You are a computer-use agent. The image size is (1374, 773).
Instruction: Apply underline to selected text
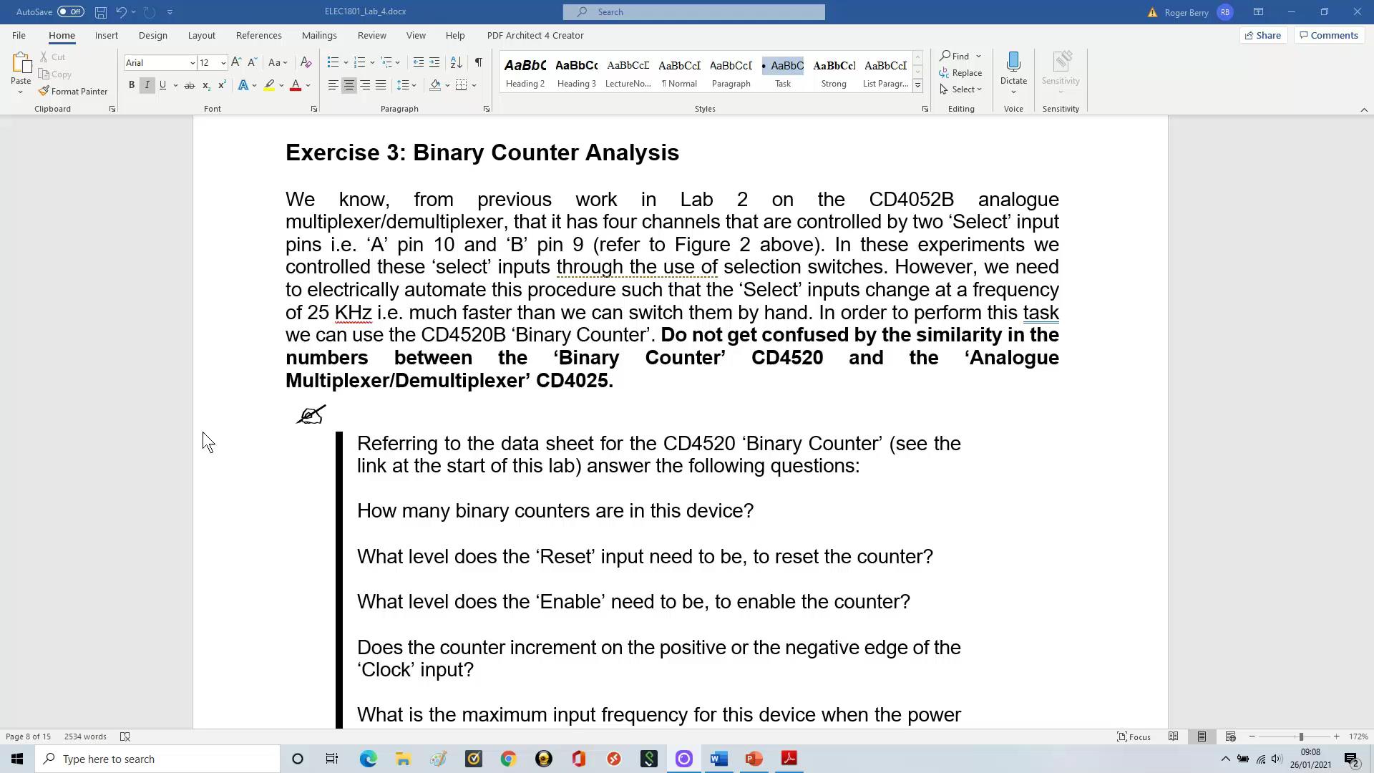coord(163,85)
